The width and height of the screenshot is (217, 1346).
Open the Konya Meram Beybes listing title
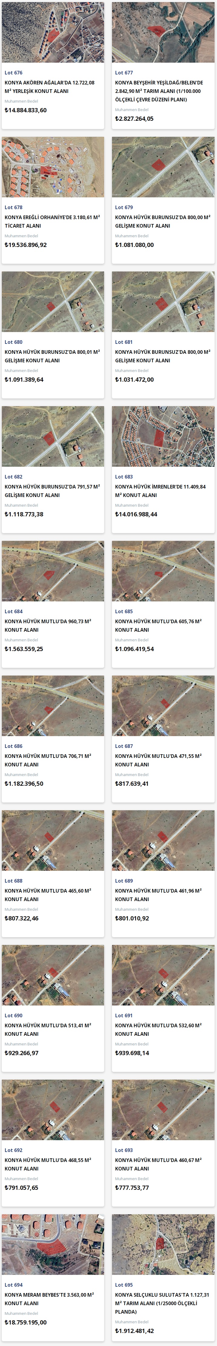pos(49,1299)
